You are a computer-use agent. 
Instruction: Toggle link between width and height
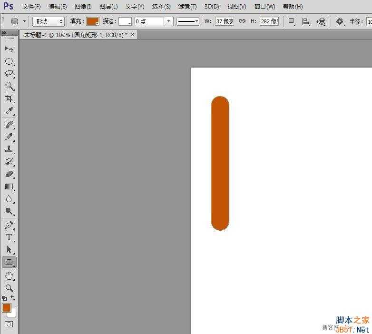(242, 21)
